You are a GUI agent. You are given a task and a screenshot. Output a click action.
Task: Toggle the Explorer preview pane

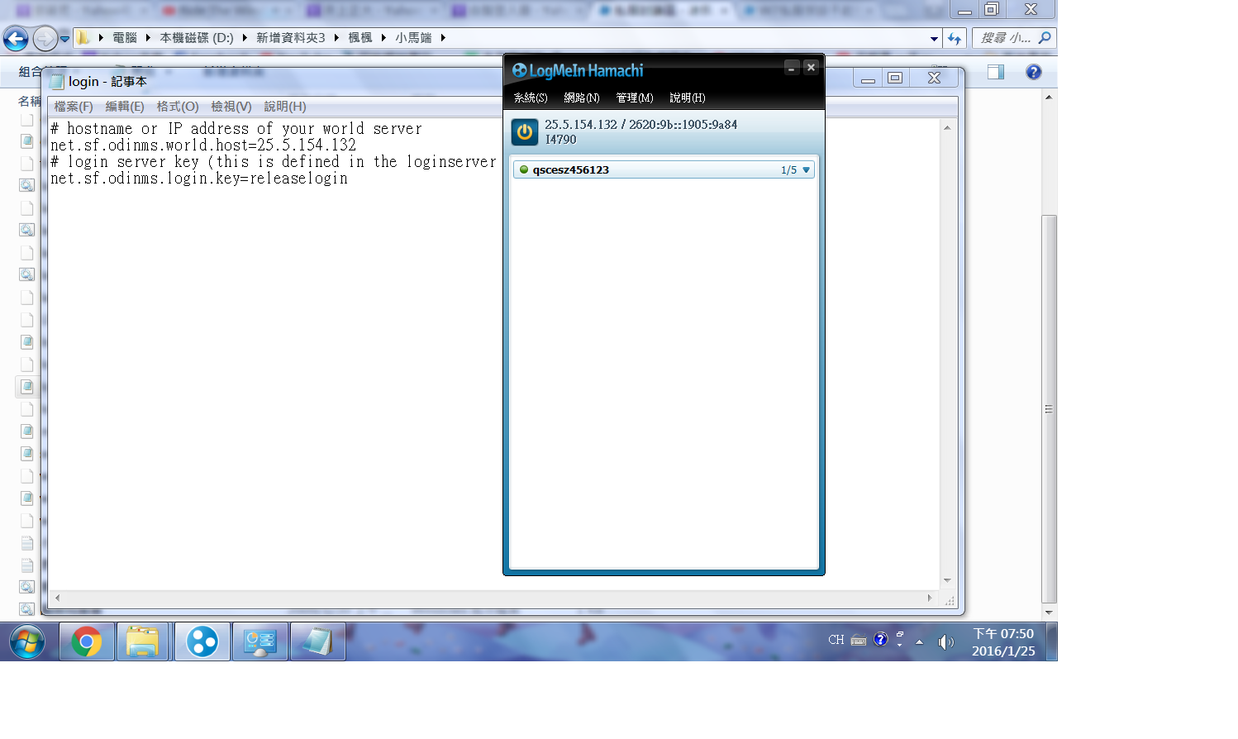click(x=996, y=72)
